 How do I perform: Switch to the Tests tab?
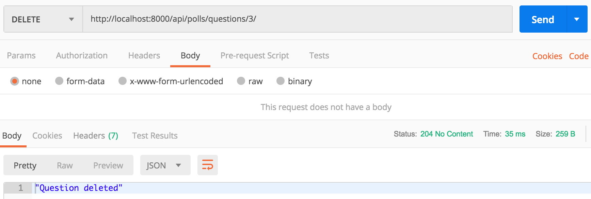319,55
